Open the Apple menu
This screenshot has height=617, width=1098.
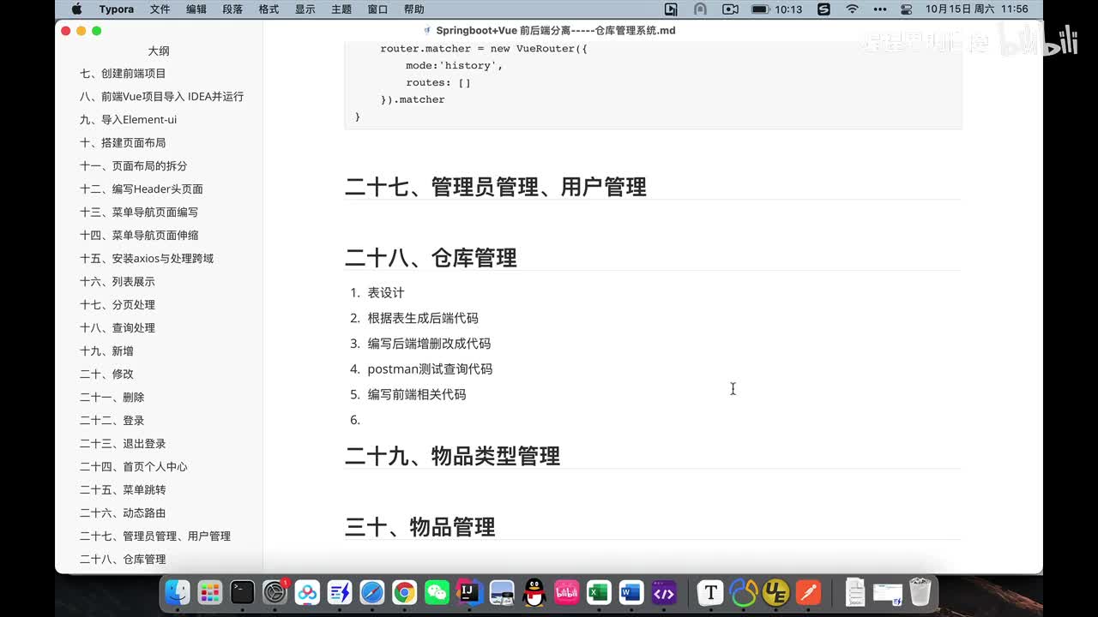point(76,9)
